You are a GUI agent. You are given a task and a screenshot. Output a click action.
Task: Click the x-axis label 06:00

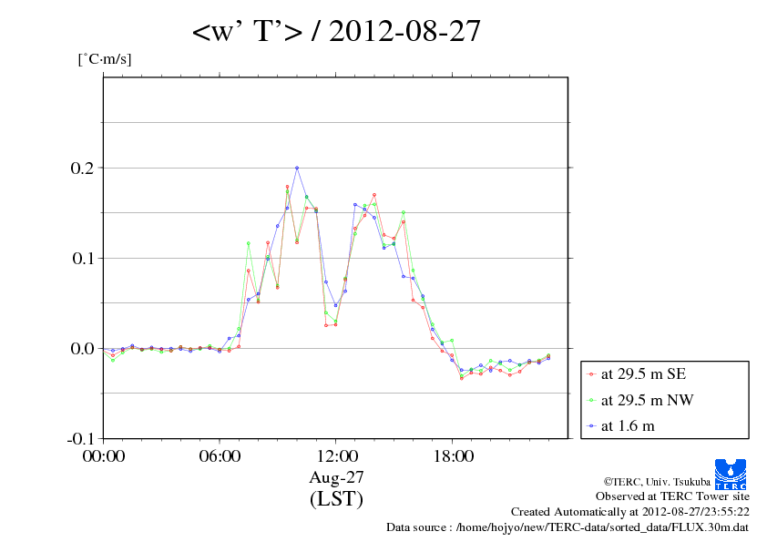(x=220, y=456)
